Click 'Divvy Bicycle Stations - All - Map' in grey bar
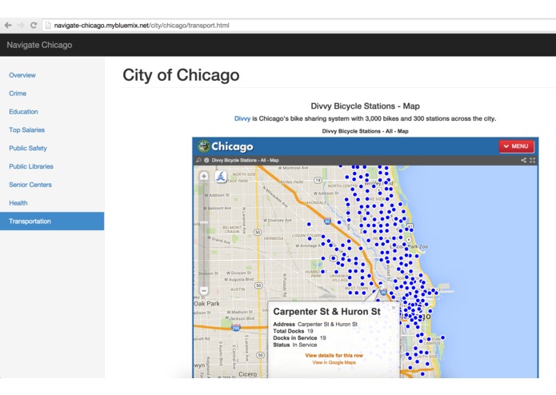The image size is (556, 395). coord(245,160)
